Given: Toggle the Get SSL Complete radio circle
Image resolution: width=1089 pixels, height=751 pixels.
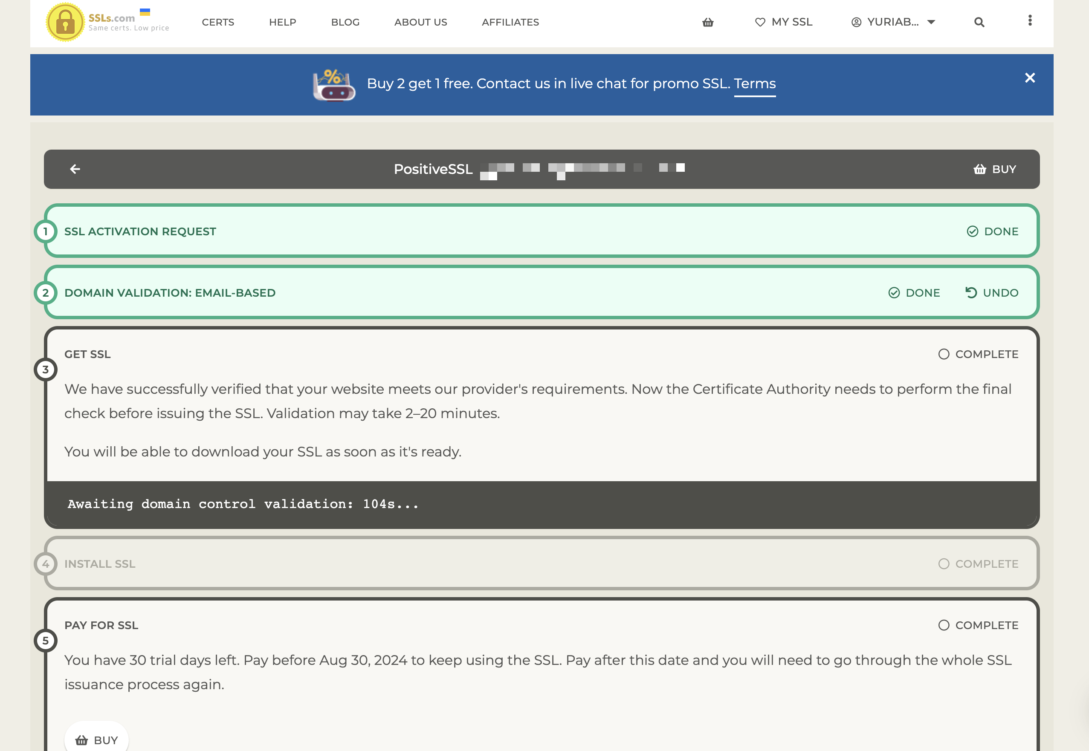Looking at the screenshot, I should (944, 354).
